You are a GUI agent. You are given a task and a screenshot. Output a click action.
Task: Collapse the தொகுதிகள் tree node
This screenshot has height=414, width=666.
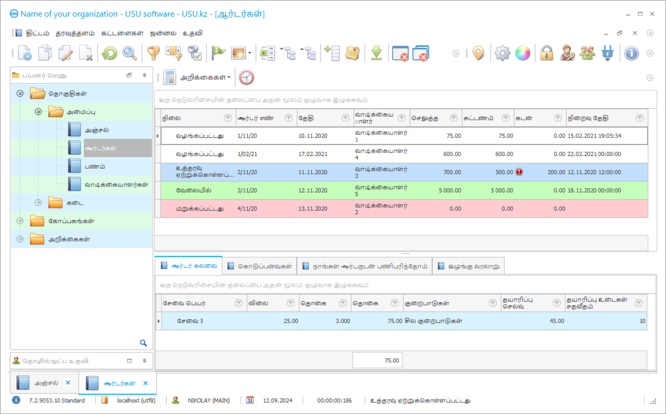click(20, 93)
